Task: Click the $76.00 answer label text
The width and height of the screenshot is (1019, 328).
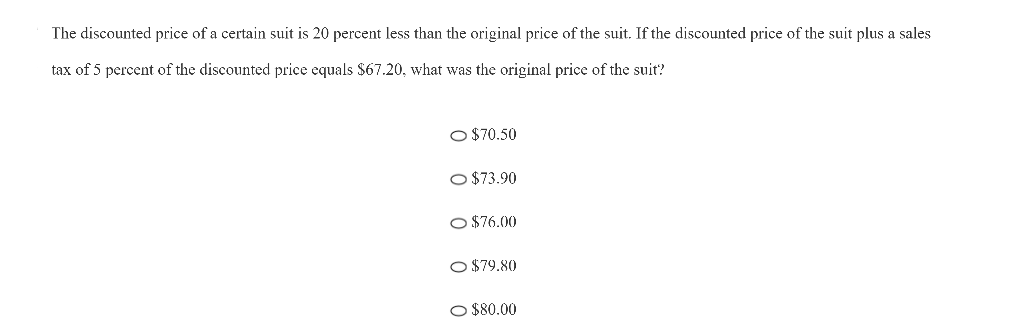Action: point(494,223)
